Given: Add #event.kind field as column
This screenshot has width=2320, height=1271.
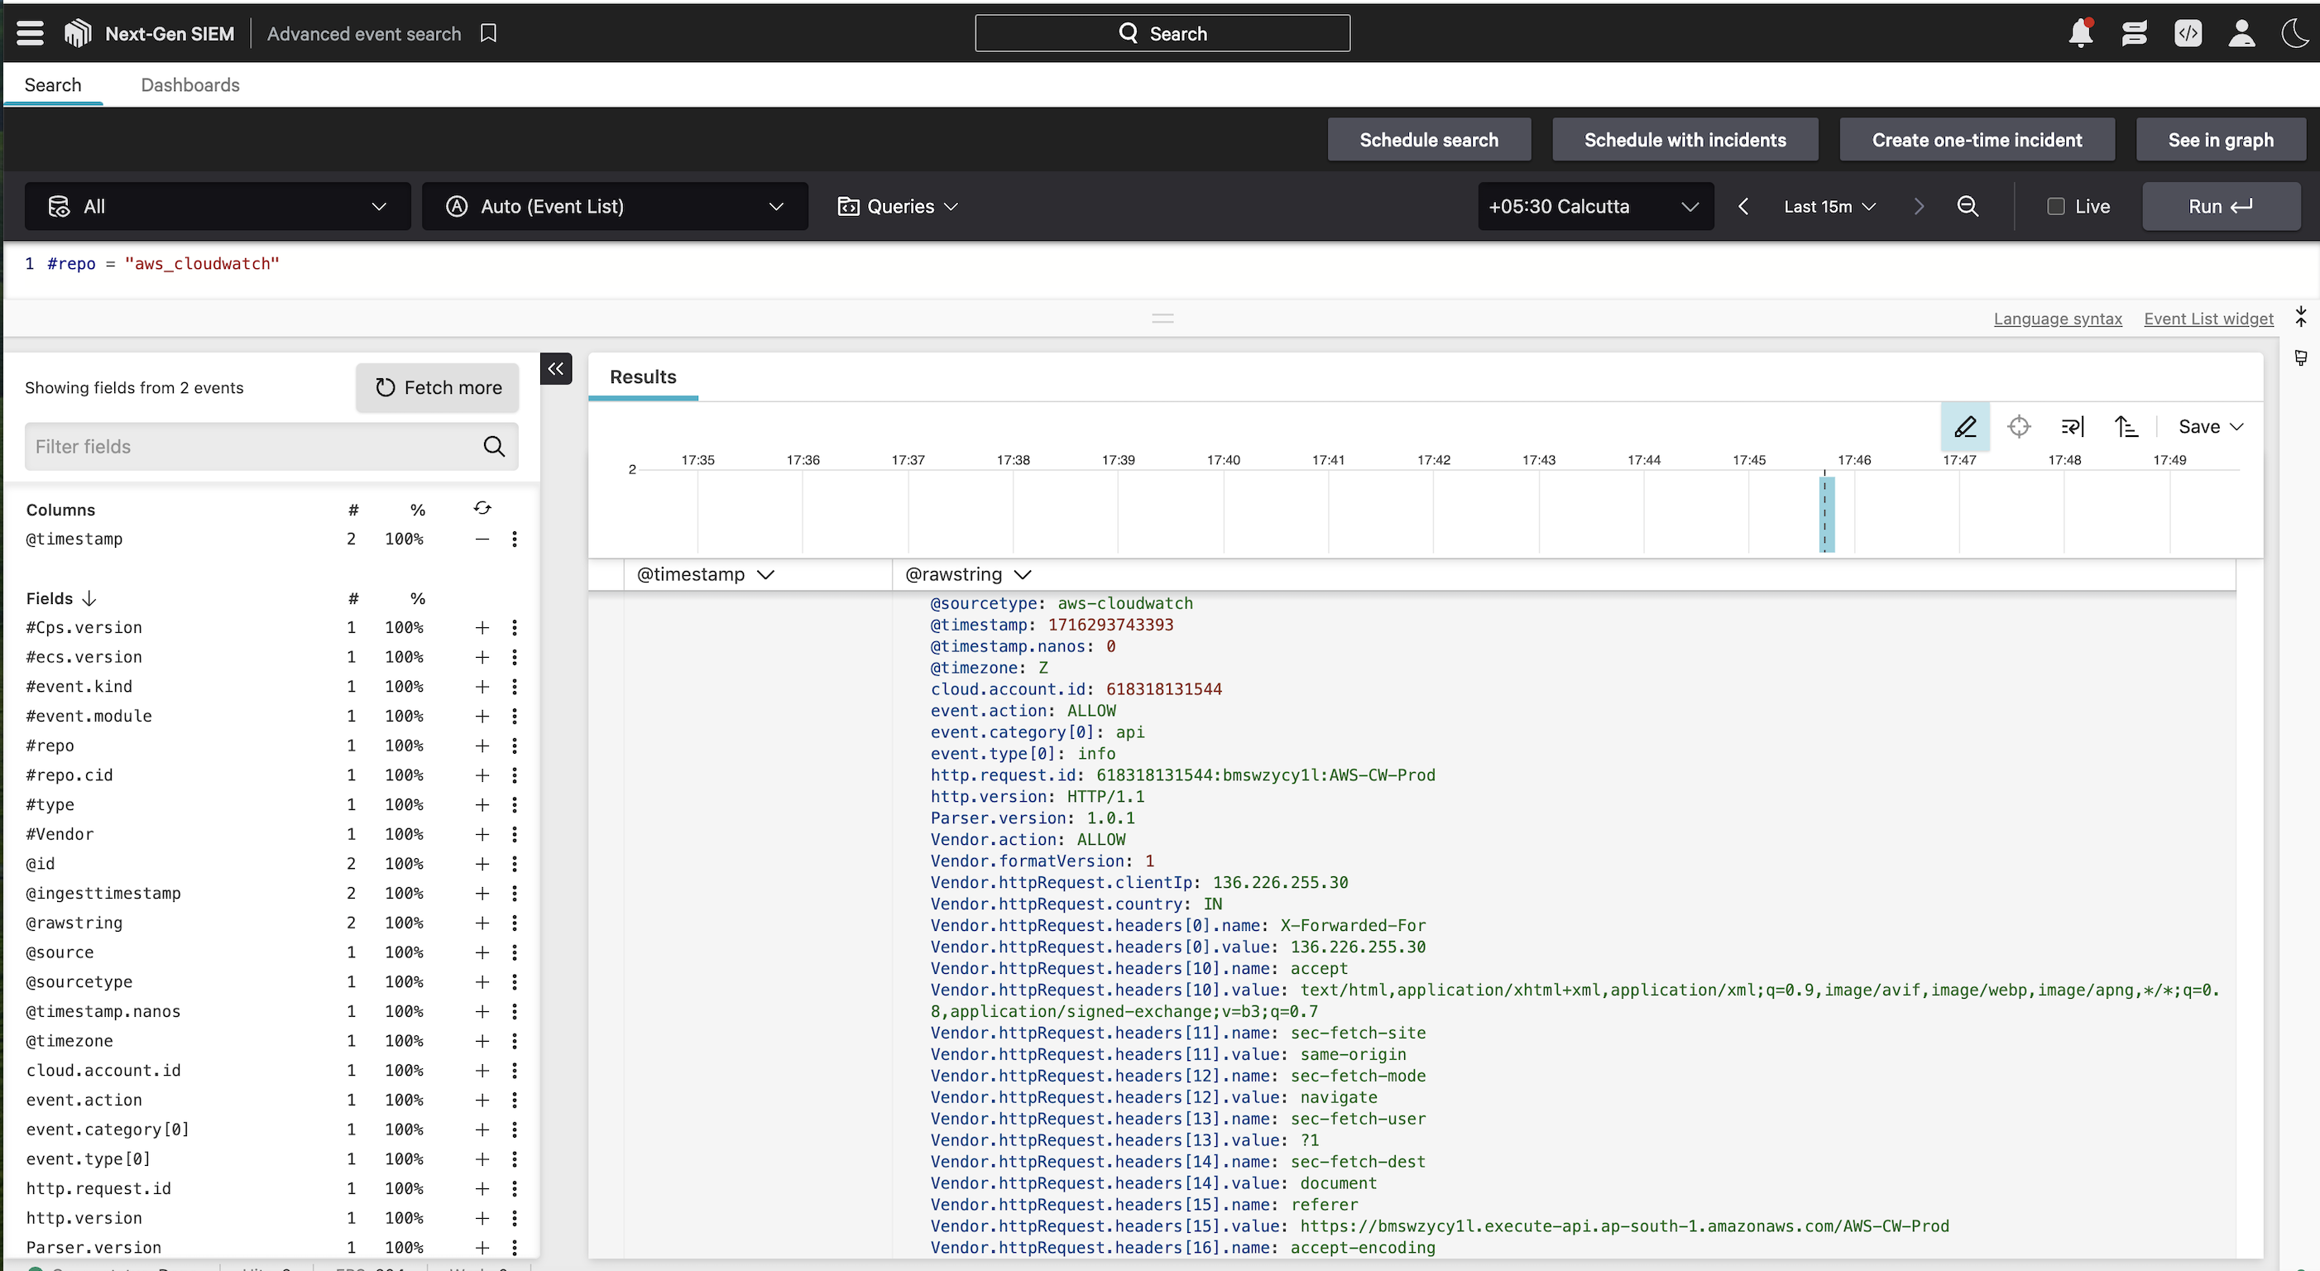Looking at the screenshot, I should coord(482,687).
